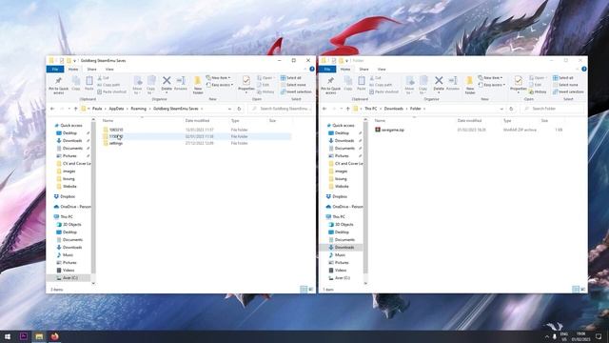Viewport: 609px width, 343px height.
Task: Click Downloads in the Folder window breadcrumb
Action: (393, 109)
